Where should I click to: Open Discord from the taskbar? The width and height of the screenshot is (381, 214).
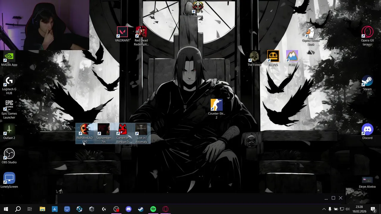129,209
